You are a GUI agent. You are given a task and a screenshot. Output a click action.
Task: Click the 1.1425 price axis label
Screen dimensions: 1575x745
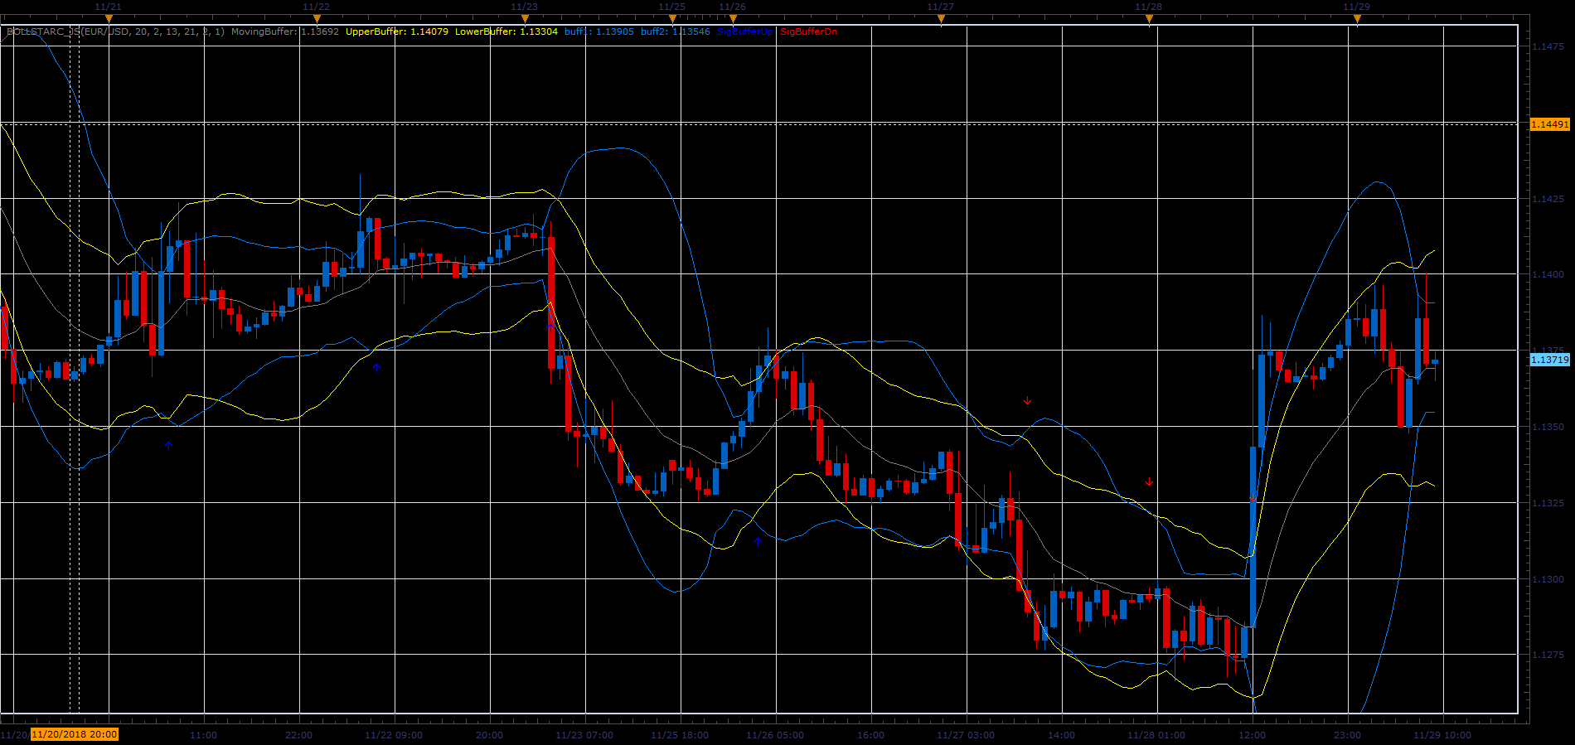coord(1548,199)
